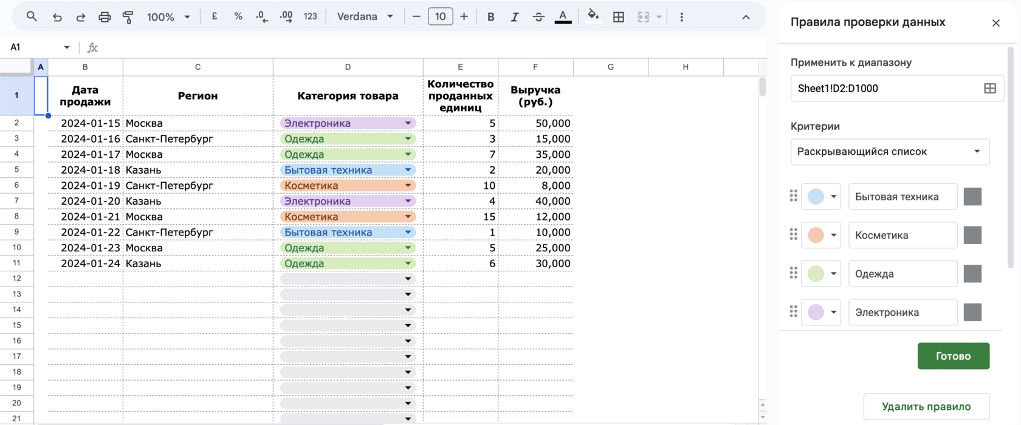Open the Электроника dropdown chip in row 2
Viewport: 1021px width, 425px height.
[348, 123]
